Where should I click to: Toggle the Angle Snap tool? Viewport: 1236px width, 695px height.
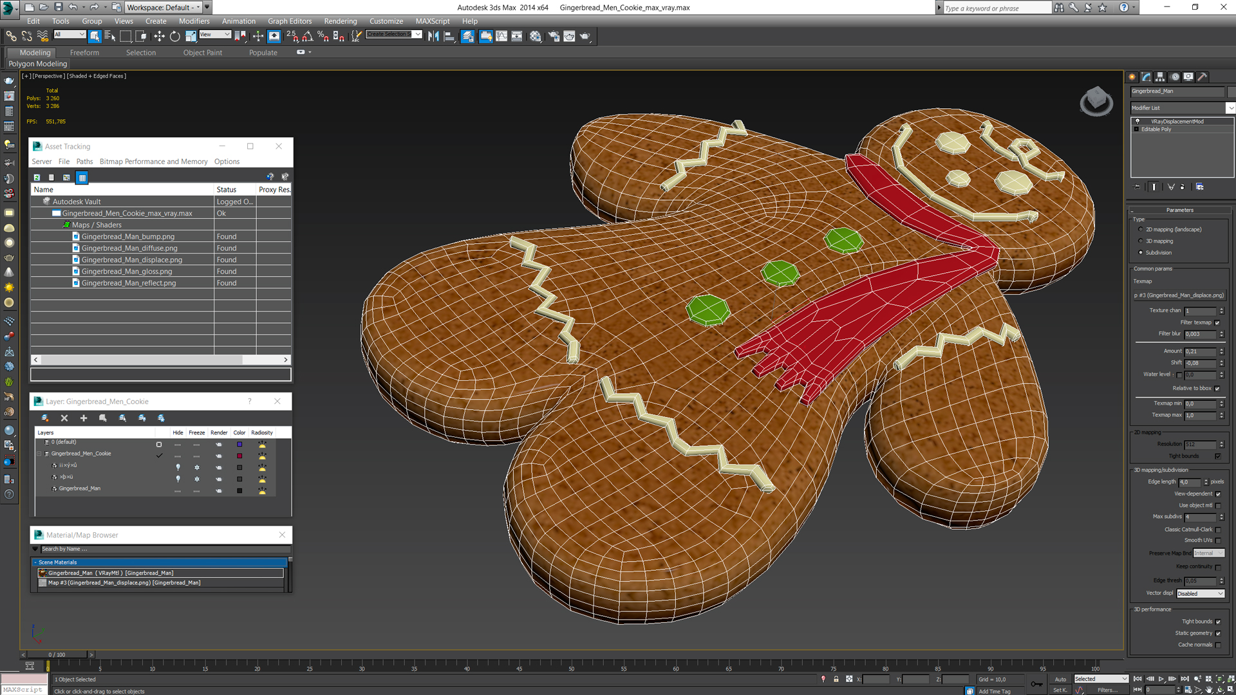point(308,36)
